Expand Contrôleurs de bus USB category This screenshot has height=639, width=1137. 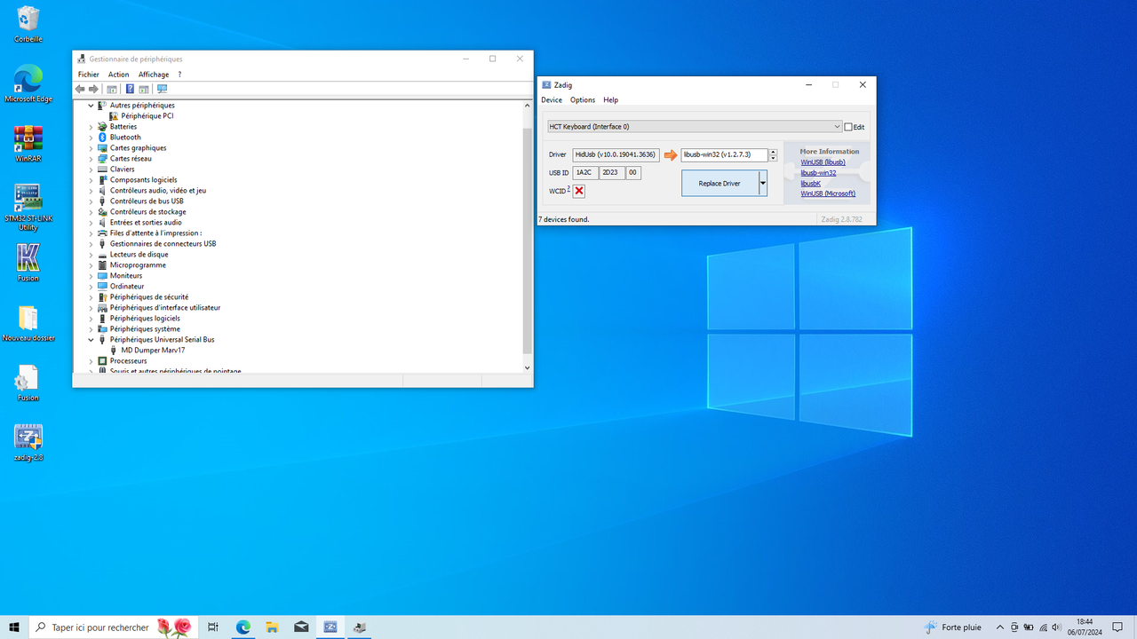tap(91, 201)
